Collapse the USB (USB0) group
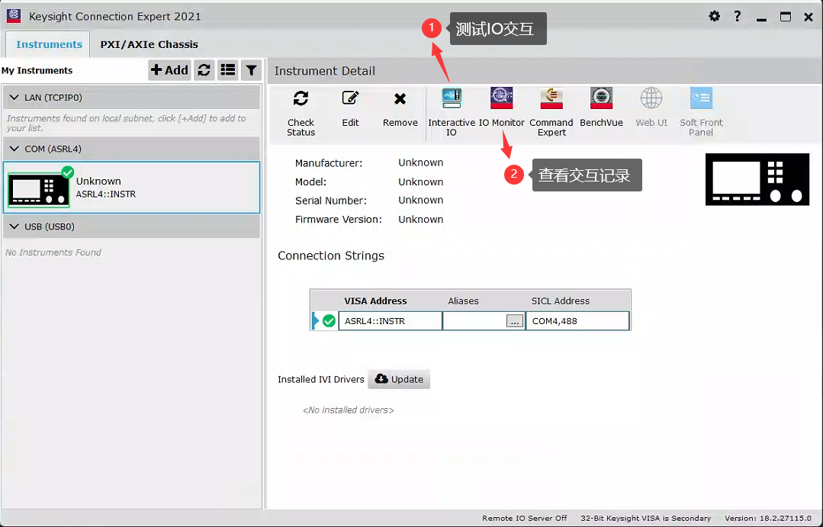Screen dimensions: 823x527 tap(14, 227)
